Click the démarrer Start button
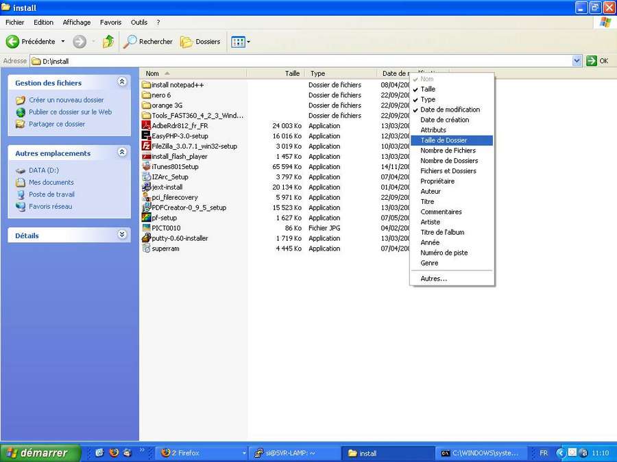617x462 pixels. (x=40, y=453)
